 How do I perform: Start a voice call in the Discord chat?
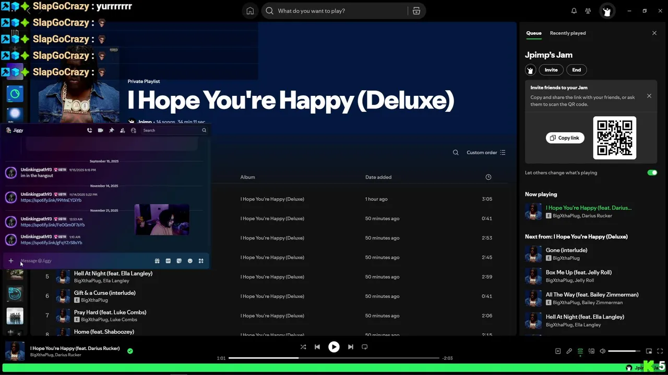click(90, 130)
